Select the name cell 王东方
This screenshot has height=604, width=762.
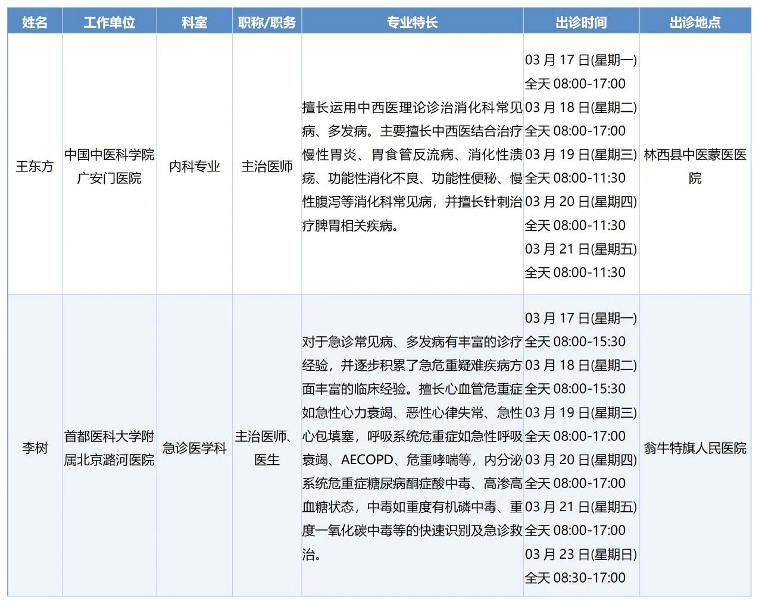click(x=35, y=166)
